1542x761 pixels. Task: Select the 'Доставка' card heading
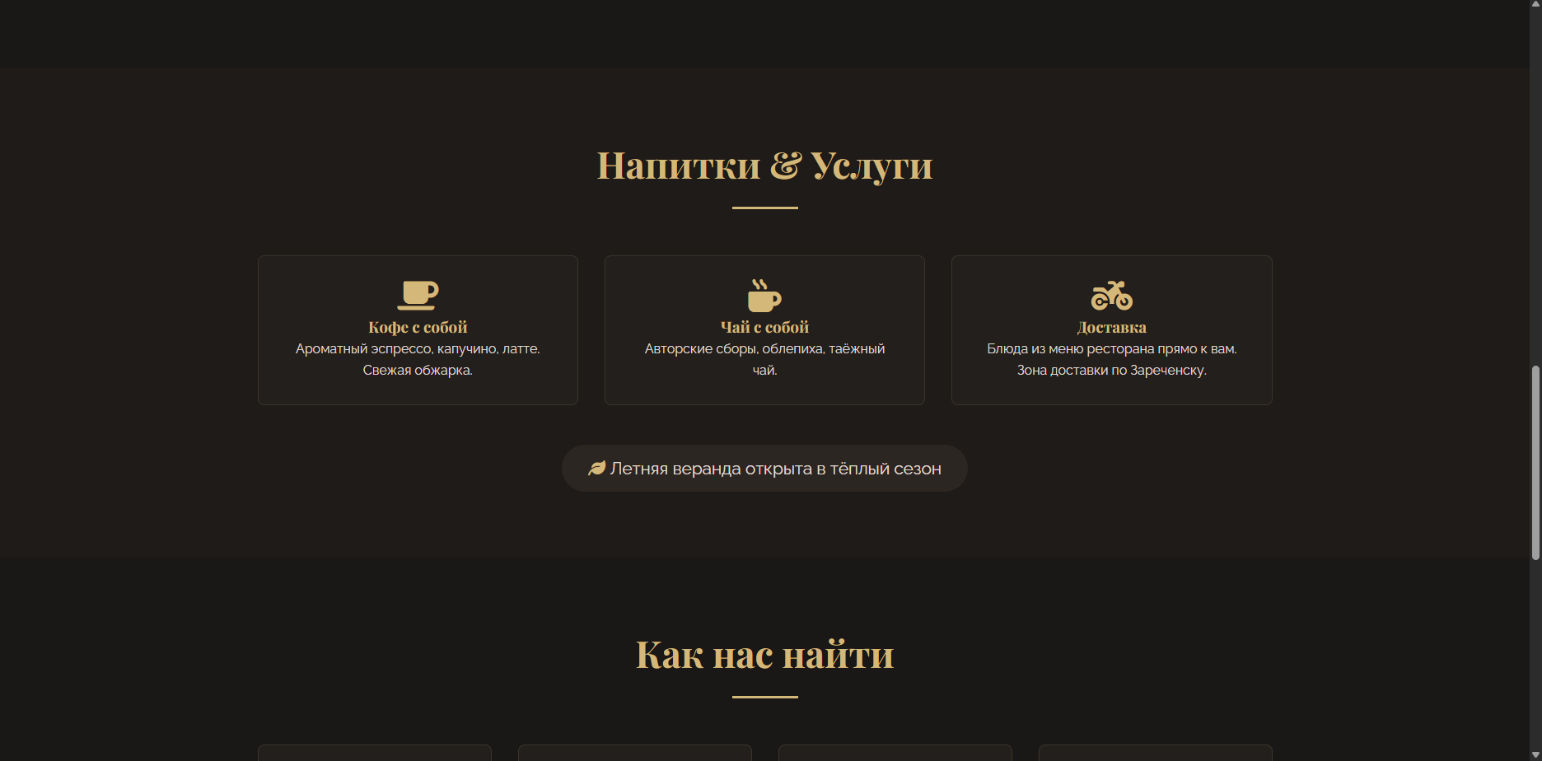pos(1112,327)
